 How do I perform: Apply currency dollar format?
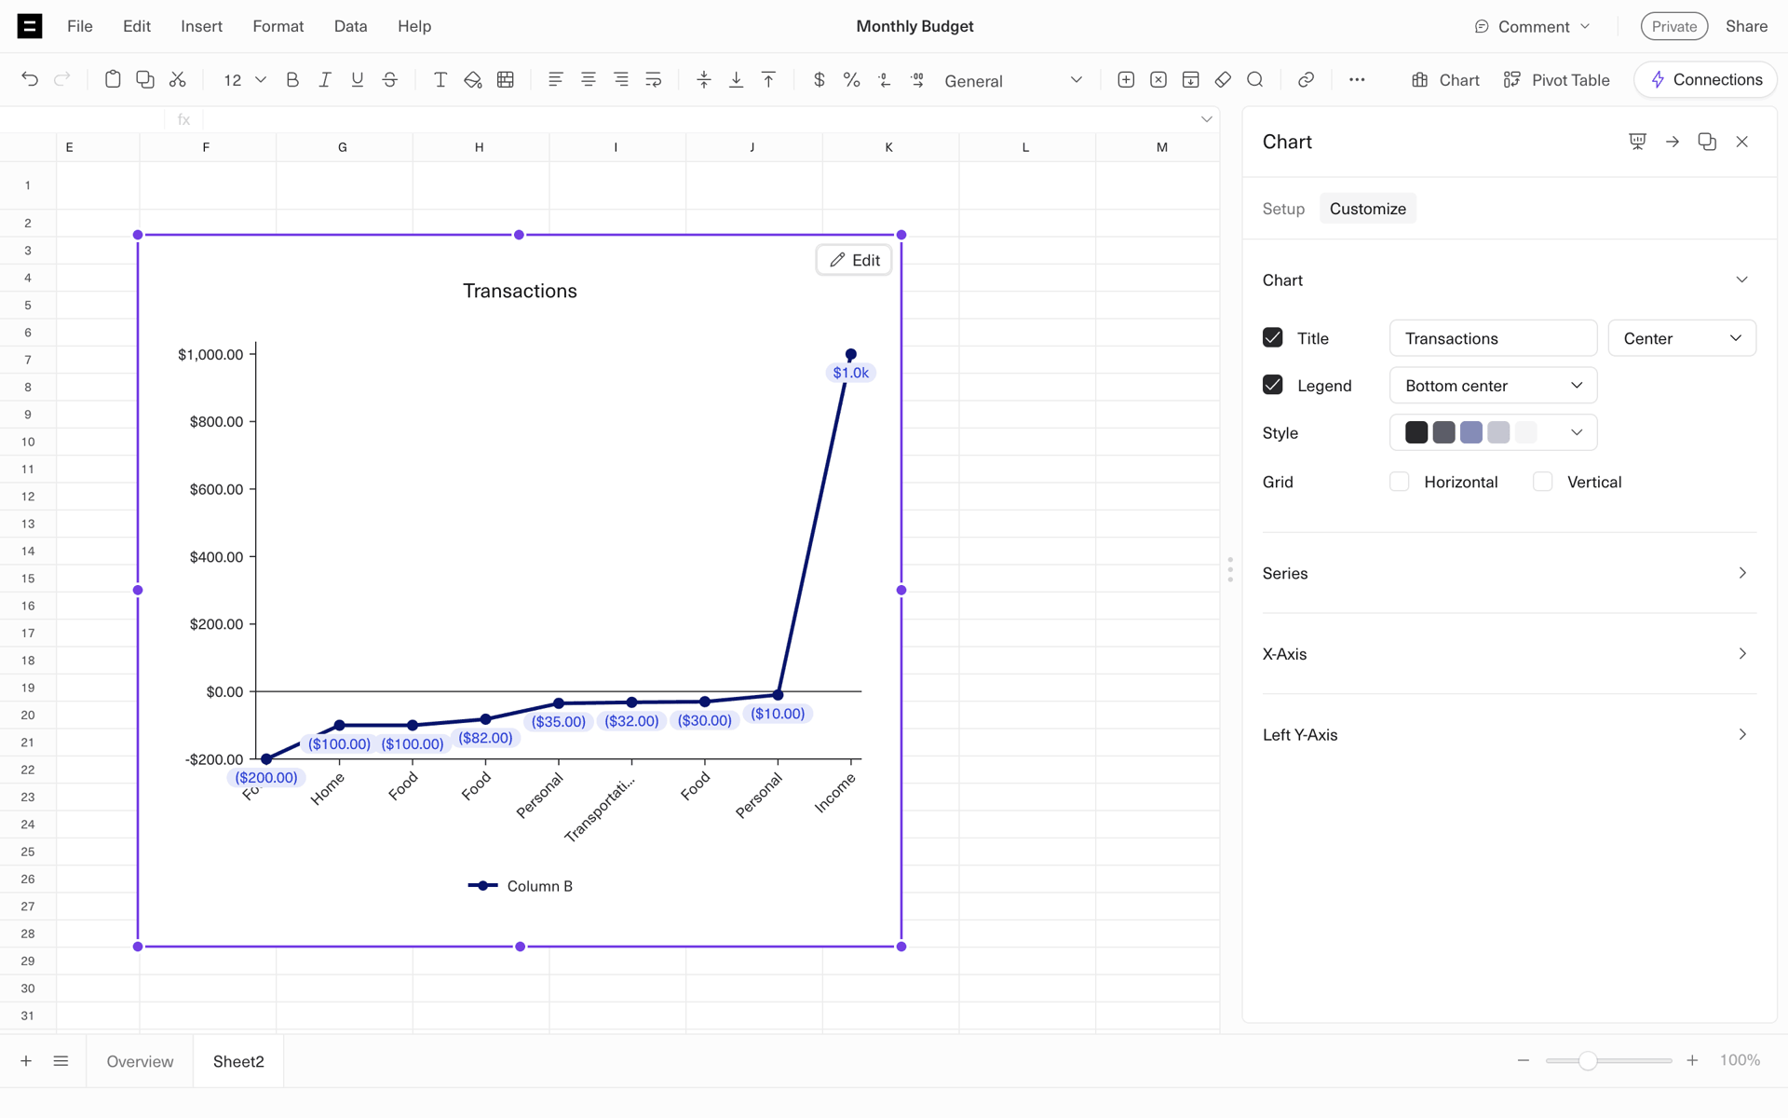[x=819, y=80]
